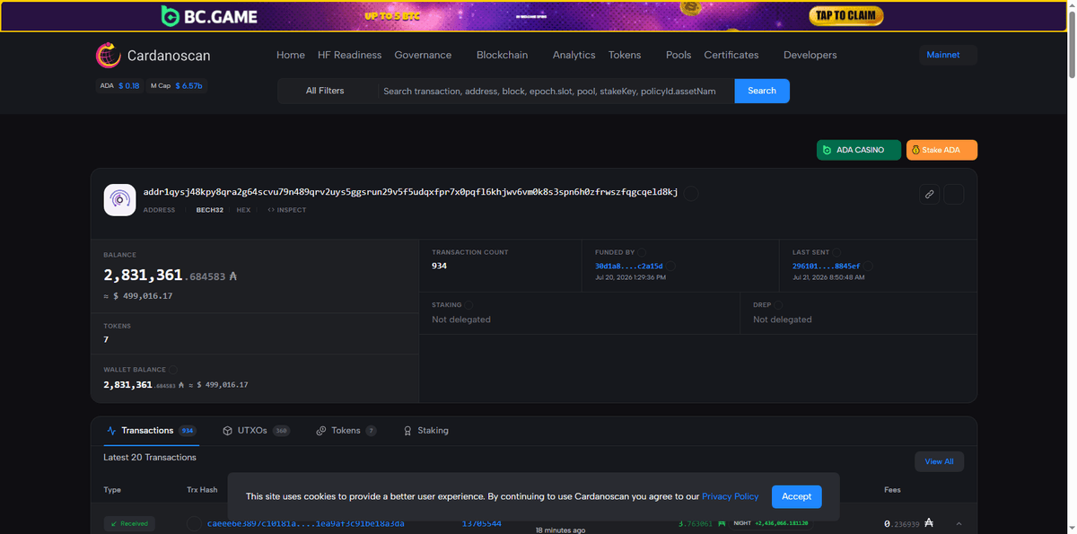Open the INSPECT address view
Viewport: 1077px width, 534px height.
click(x=286, y=210)
